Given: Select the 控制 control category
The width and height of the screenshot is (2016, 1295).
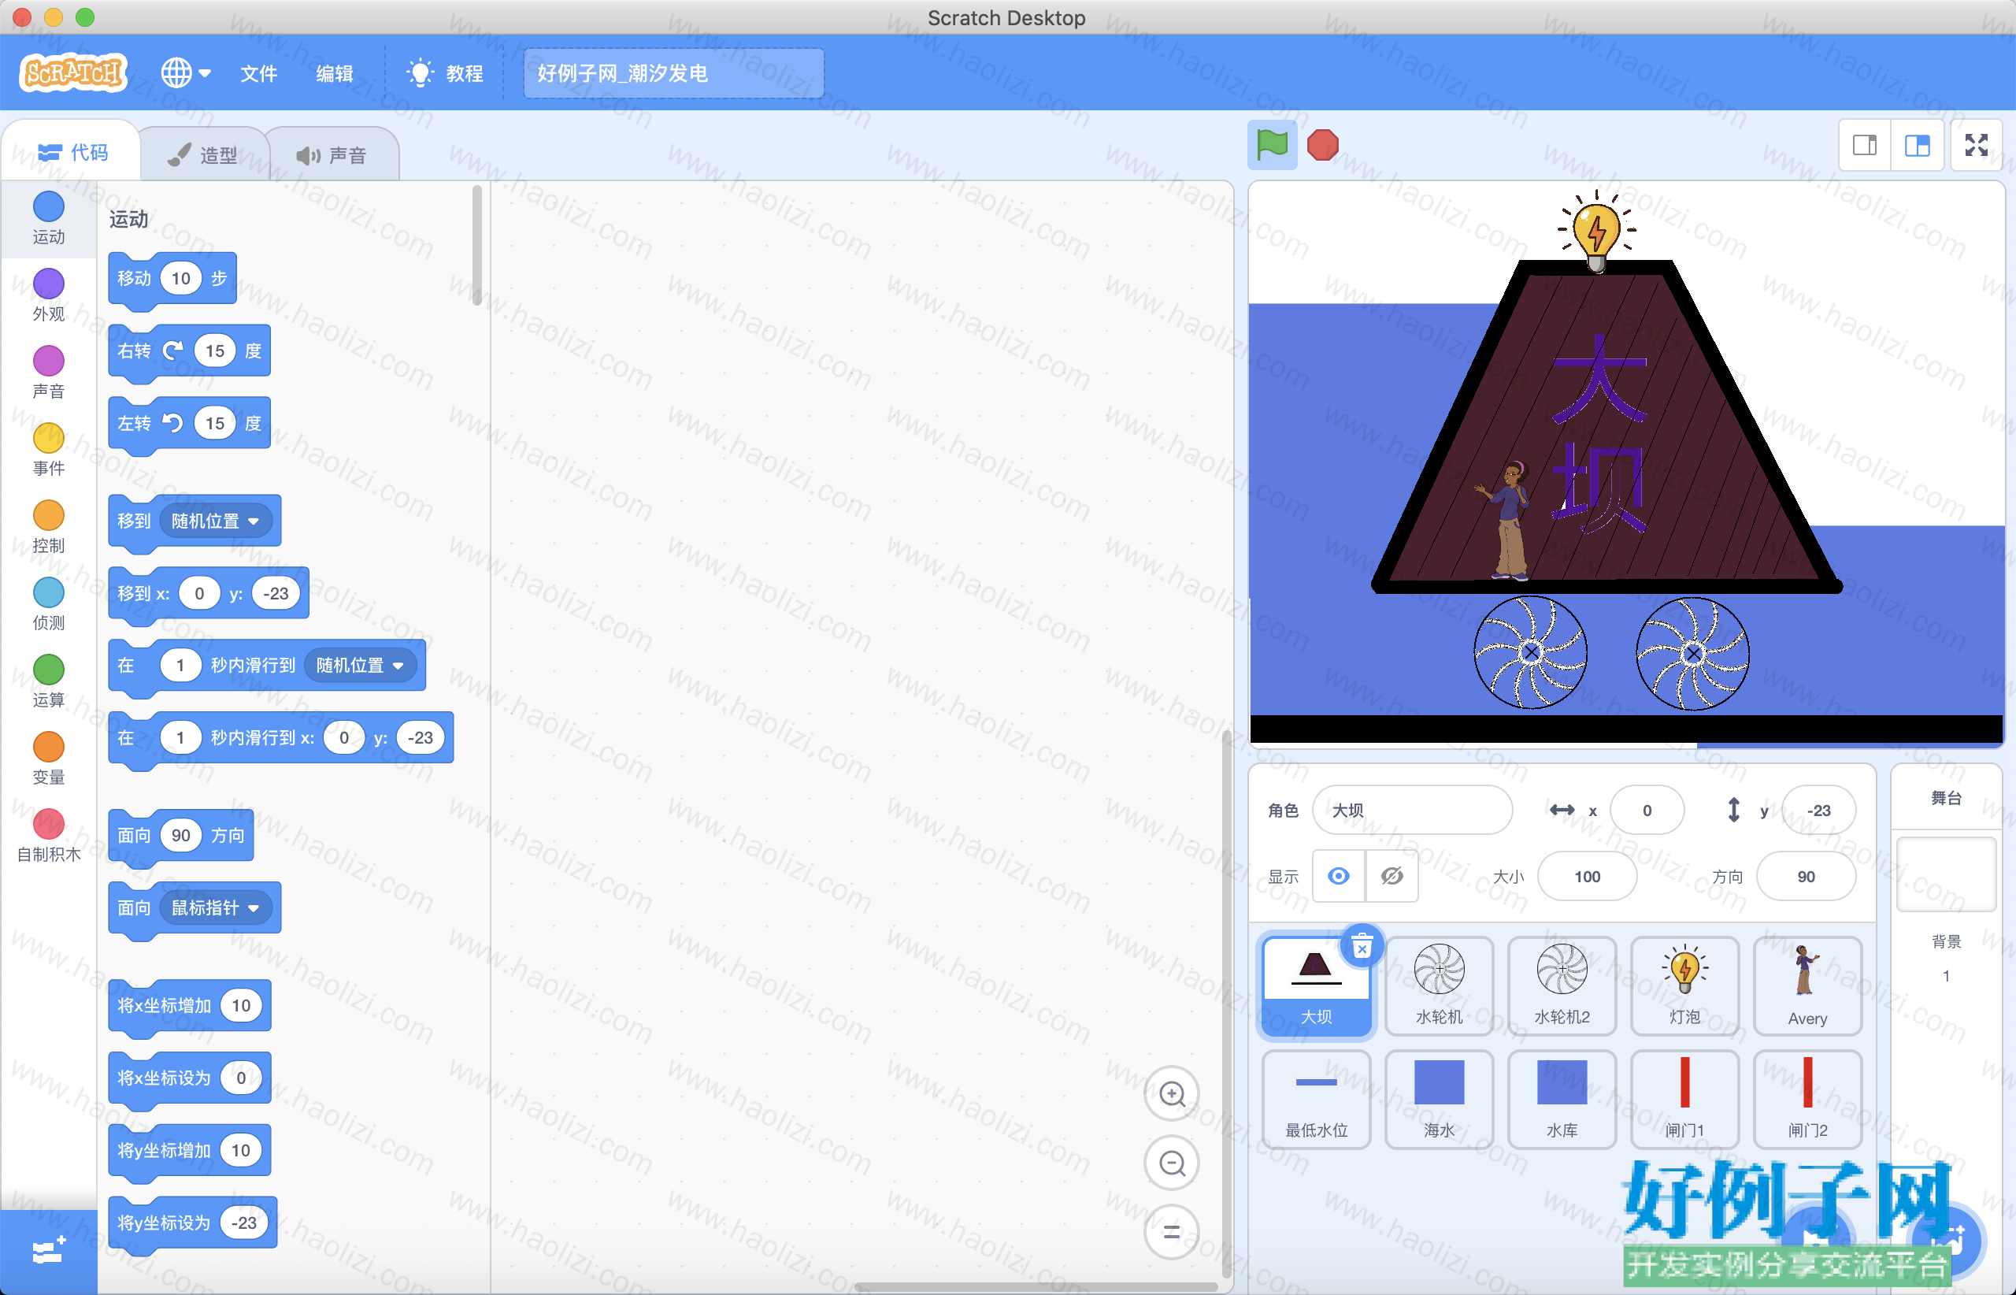Looking at the screenshot, I should pyautogui.click(x=49, y=527).
